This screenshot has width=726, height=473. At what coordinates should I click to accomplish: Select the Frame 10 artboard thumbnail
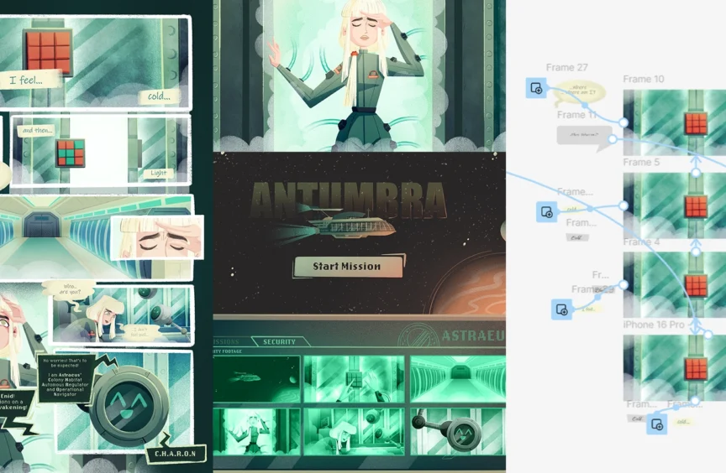pos(675,122)
